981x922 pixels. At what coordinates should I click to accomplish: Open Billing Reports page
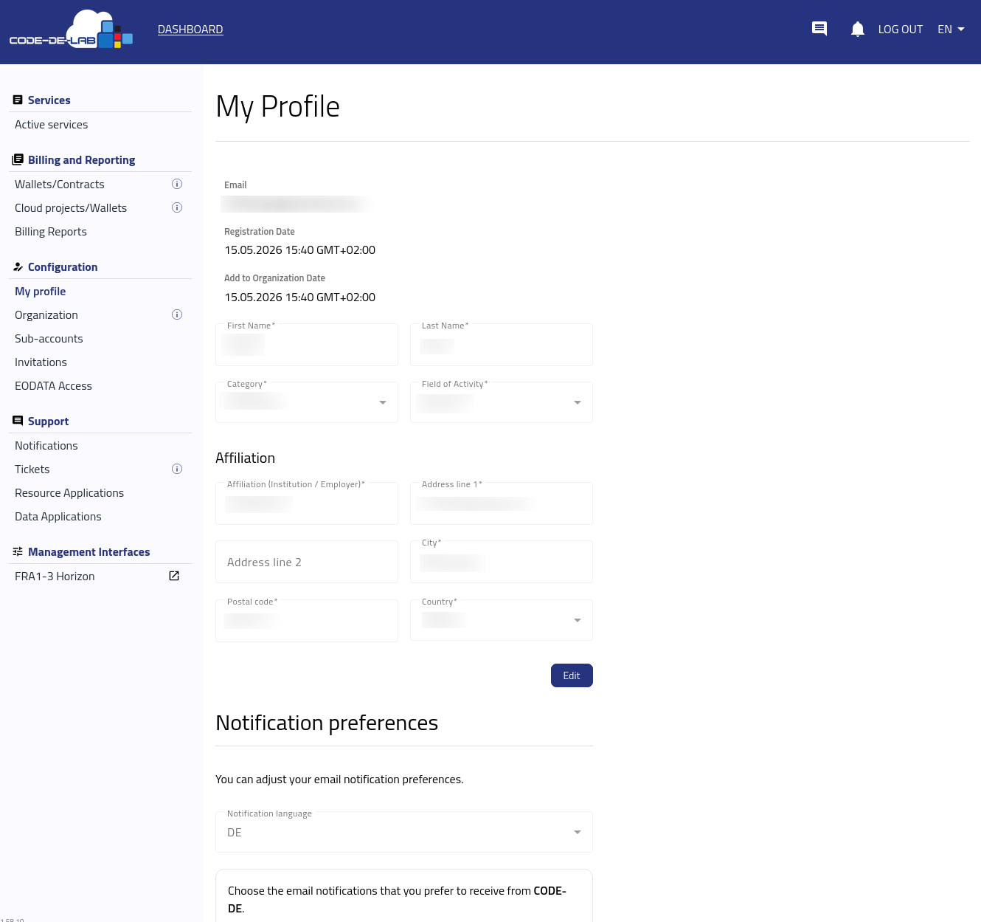51,232
